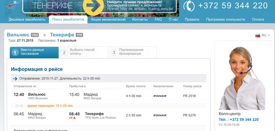Click the Отправление: 2015-11-27 summary bar
Screen dimensions: 275x131
tap(108, 79)
